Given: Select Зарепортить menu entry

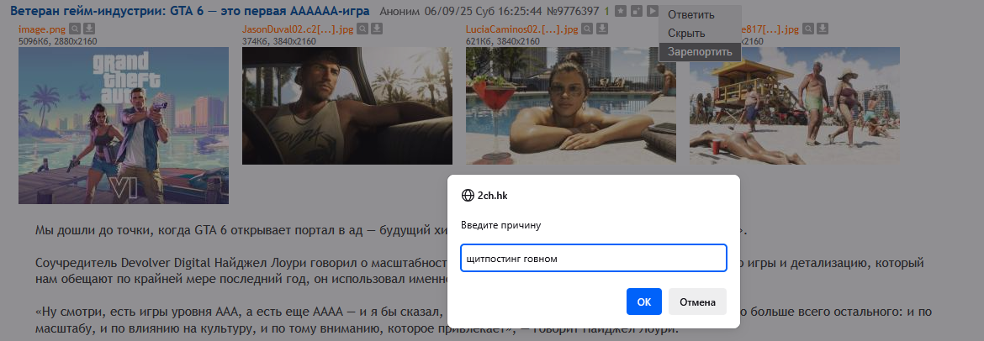Looking at the screenshot, I should 700,51.
